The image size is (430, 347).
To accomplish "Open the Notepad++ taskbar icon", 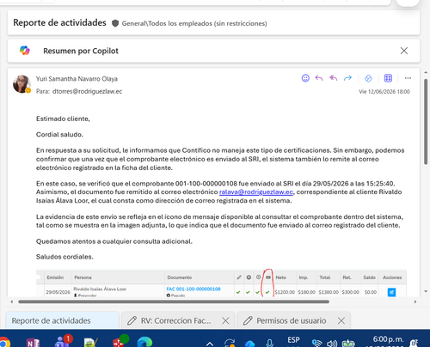I will point(91,342).
